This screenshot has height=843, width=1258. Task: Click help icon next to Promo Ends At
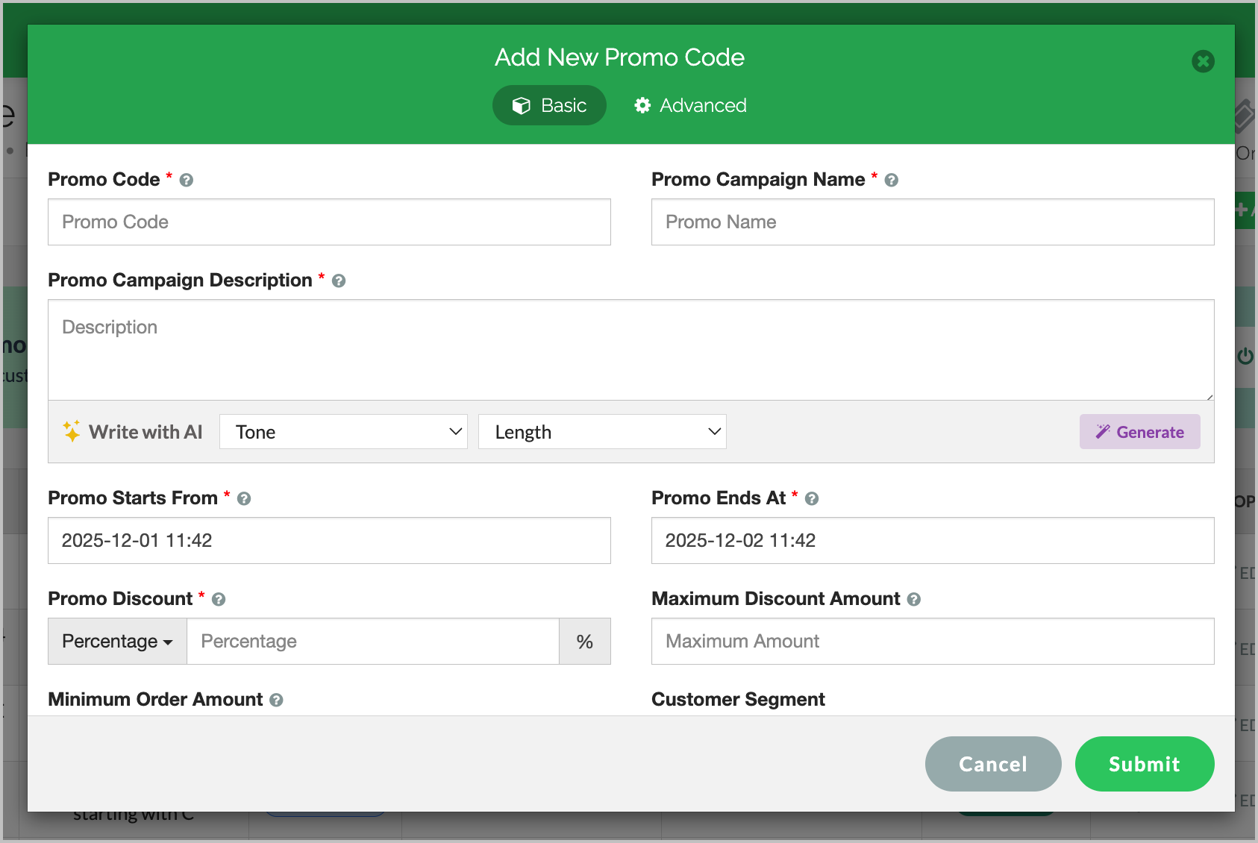(812, 499)
